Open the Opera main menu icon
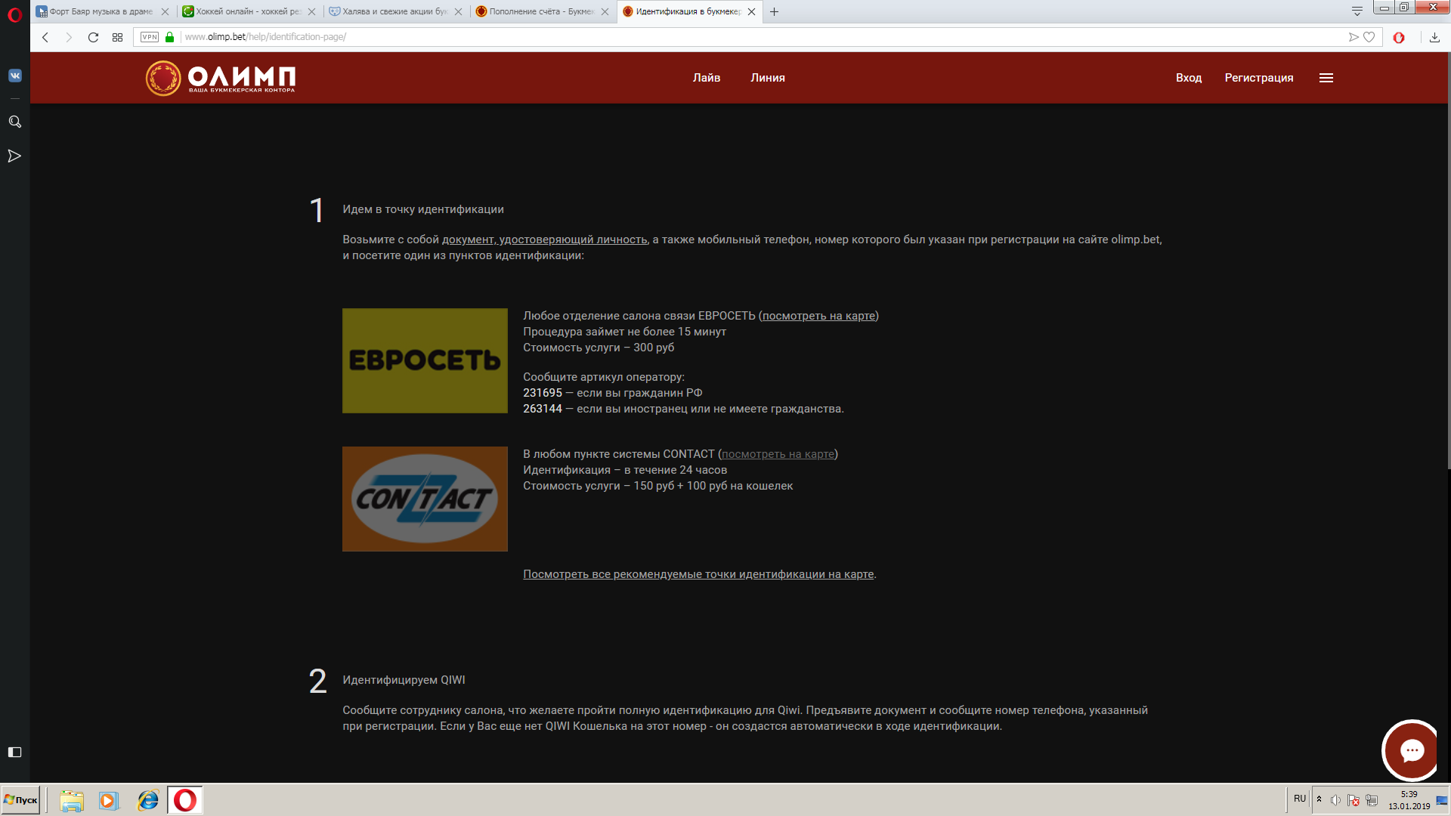This screenshot has width=1451, height=816. coord(14,14)
